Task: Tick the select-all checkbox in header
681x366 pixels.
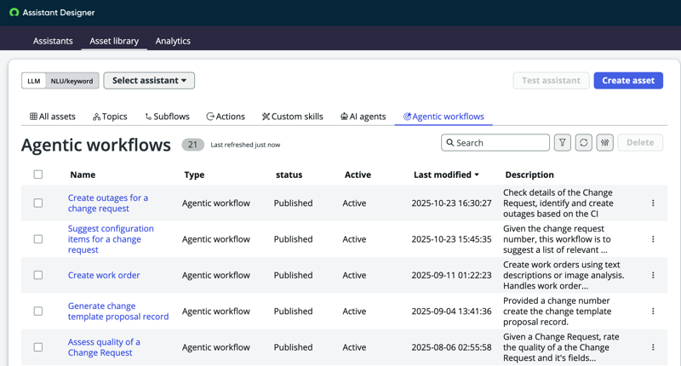Action: (38, 174)
